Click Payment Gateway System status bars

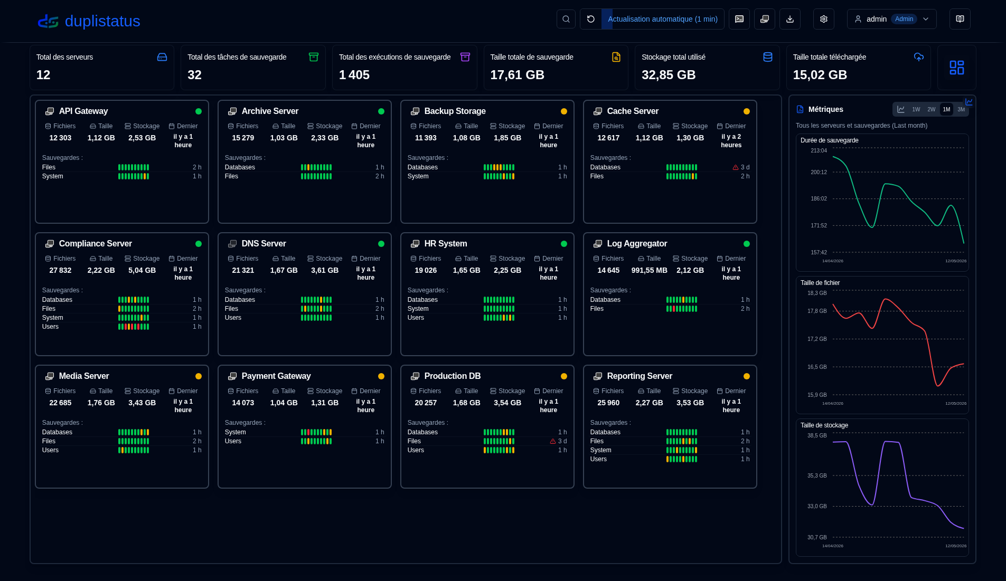coord(316,432)
